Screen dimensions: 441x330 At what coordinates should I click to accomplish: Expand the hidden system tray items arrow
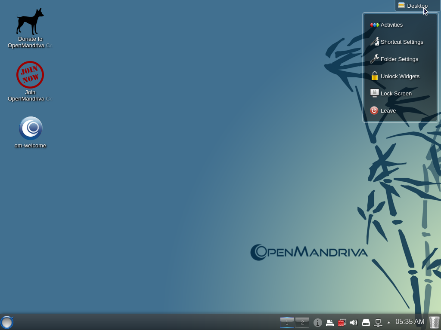pyautogui.click(x=388, y=322)
